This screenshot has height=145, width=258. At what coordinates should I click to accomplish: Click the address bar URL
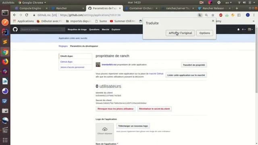90,15
